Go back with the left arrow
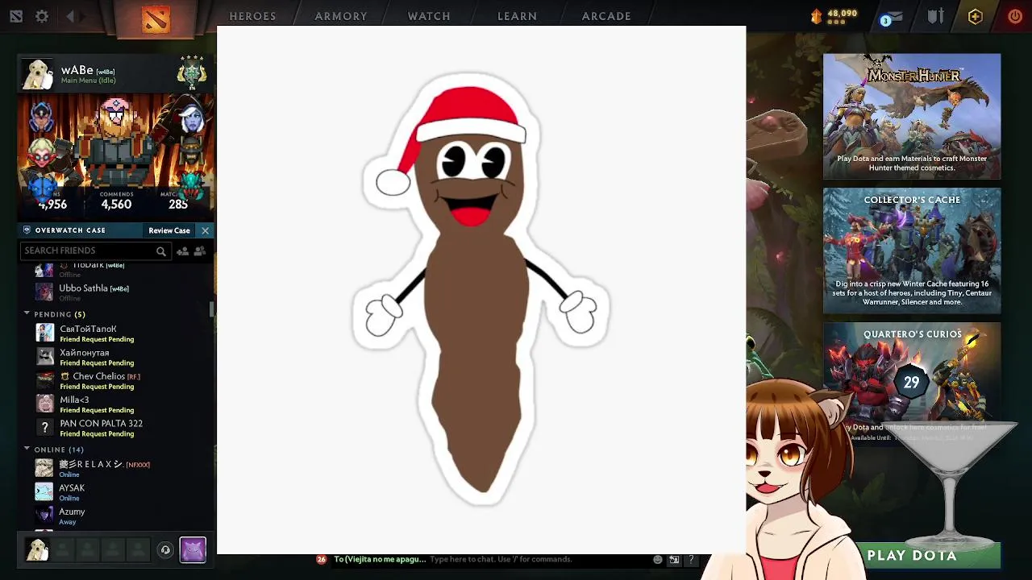This screenshot has height=580, width=1032. 71,16
